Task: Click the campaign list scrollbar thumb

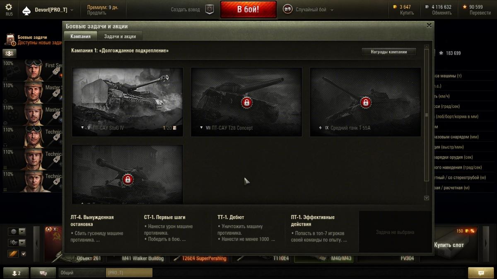Action: click(427, 115)
